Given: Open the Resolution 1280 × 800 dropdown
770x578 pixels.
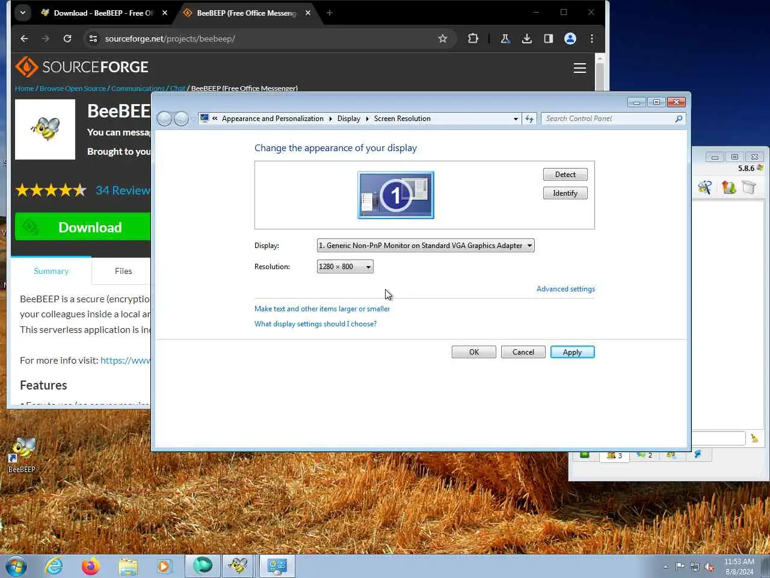Looking at the screenshot, I should pyautogui.click(x=345, y=267).
